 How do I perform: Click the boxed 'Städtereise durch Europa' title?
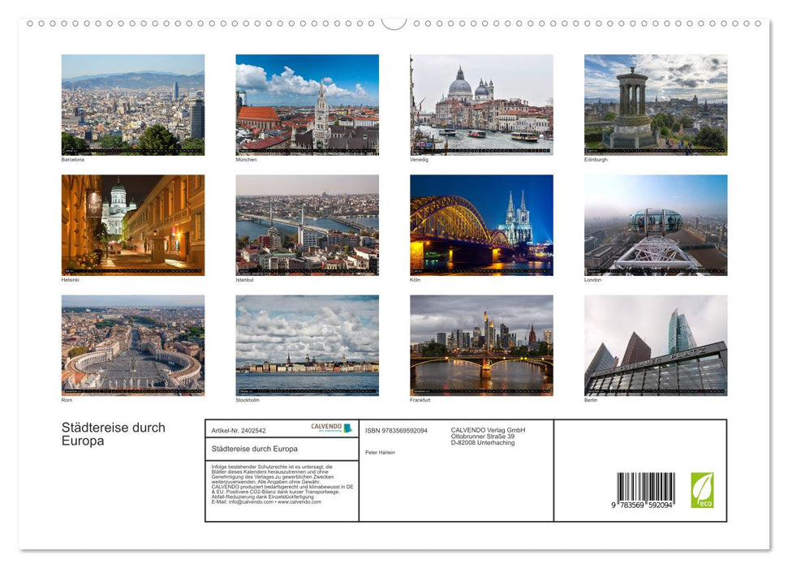point(255,449)
